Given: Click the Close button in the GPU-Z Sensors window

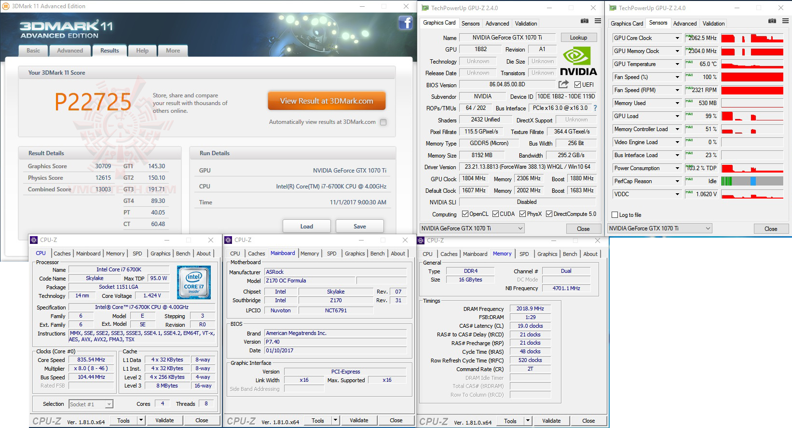Looking at the screenshot, I should (x=771, y=229).
